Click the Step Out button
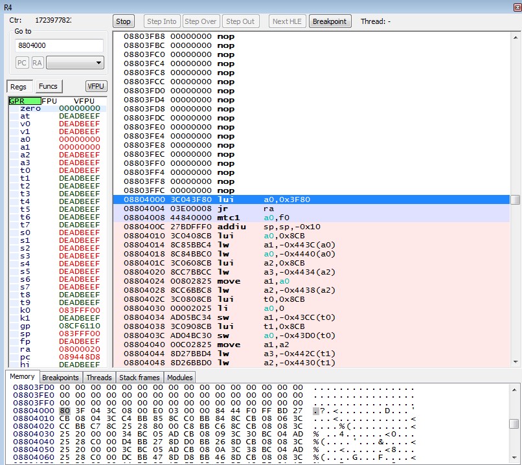Image resolution: width=522 pixels, height=465 pixels. [240, 21]
